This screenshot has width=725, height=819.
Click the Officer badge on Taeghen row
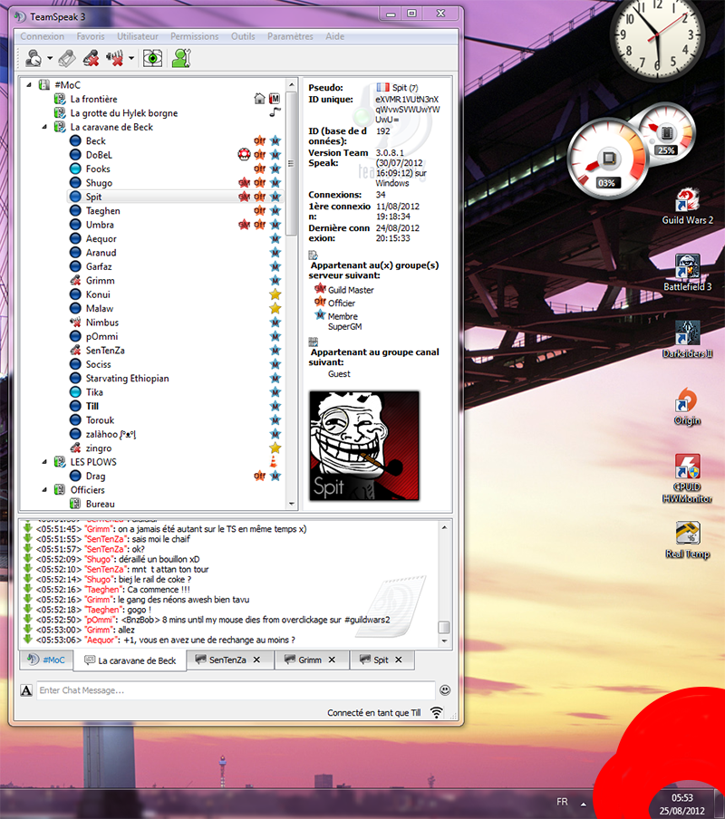click(x=259, y=210)
